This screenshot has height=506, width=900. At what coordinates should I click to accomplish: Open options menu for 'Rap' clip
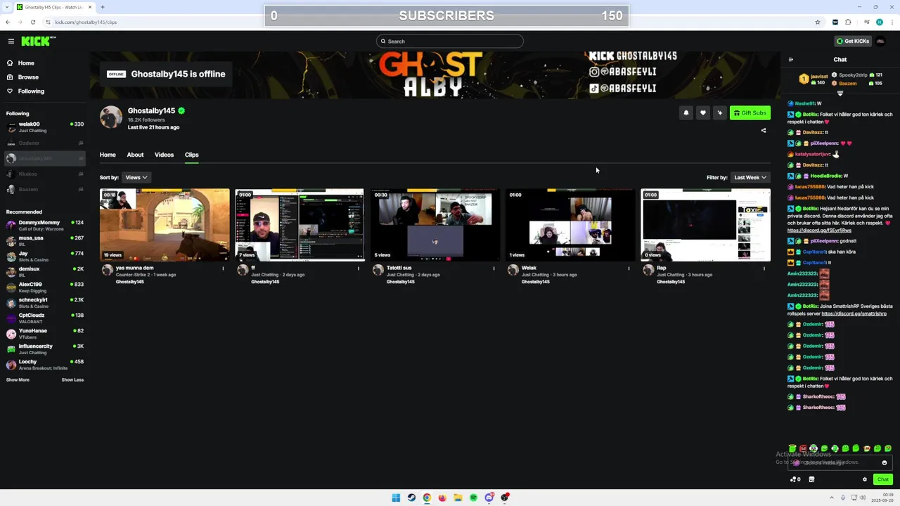[x=764, y=268]
